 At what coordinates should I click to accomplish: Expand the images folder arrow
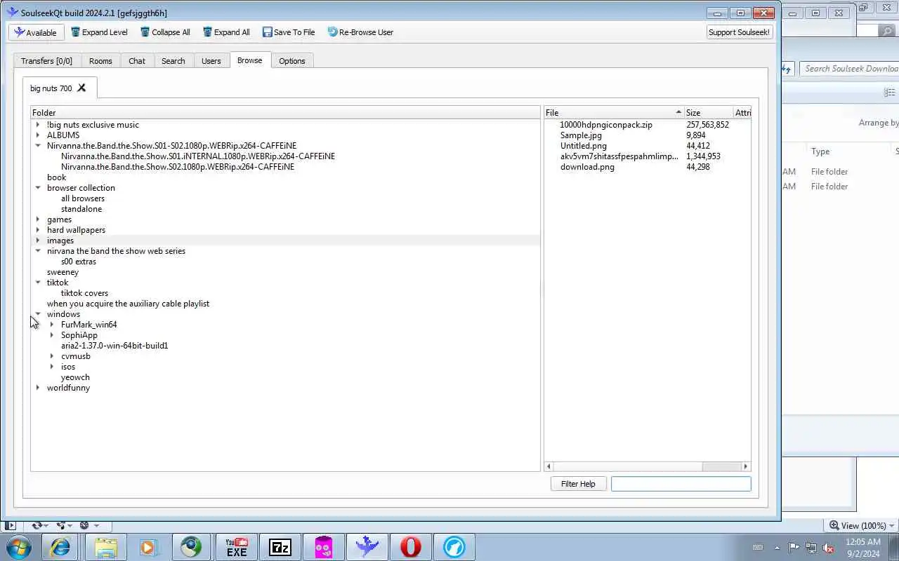click(38, 241)
